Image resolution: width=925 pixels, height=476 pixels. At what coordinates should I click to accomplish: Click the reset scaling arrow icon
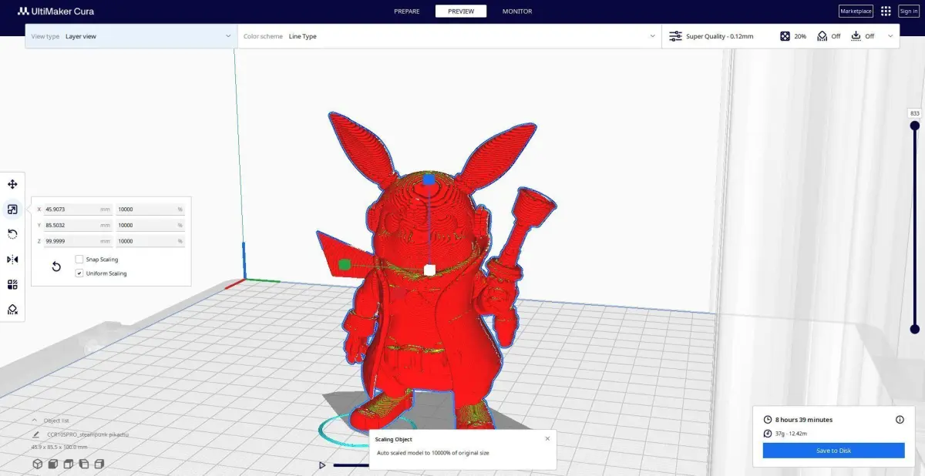click(56, 266)
